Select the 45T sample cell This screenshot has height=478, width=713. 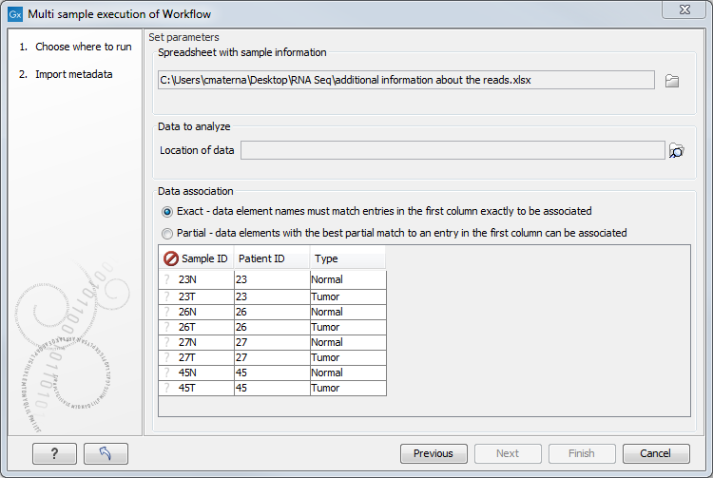point(197,388)
